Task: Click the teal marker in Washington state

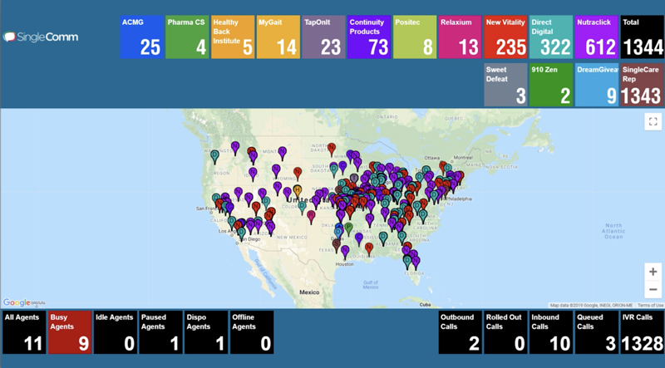Action: (x=215, y=156)
